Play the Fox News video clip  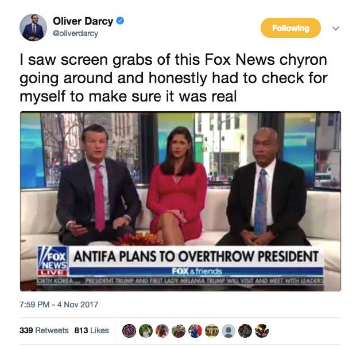pos(180,201)
